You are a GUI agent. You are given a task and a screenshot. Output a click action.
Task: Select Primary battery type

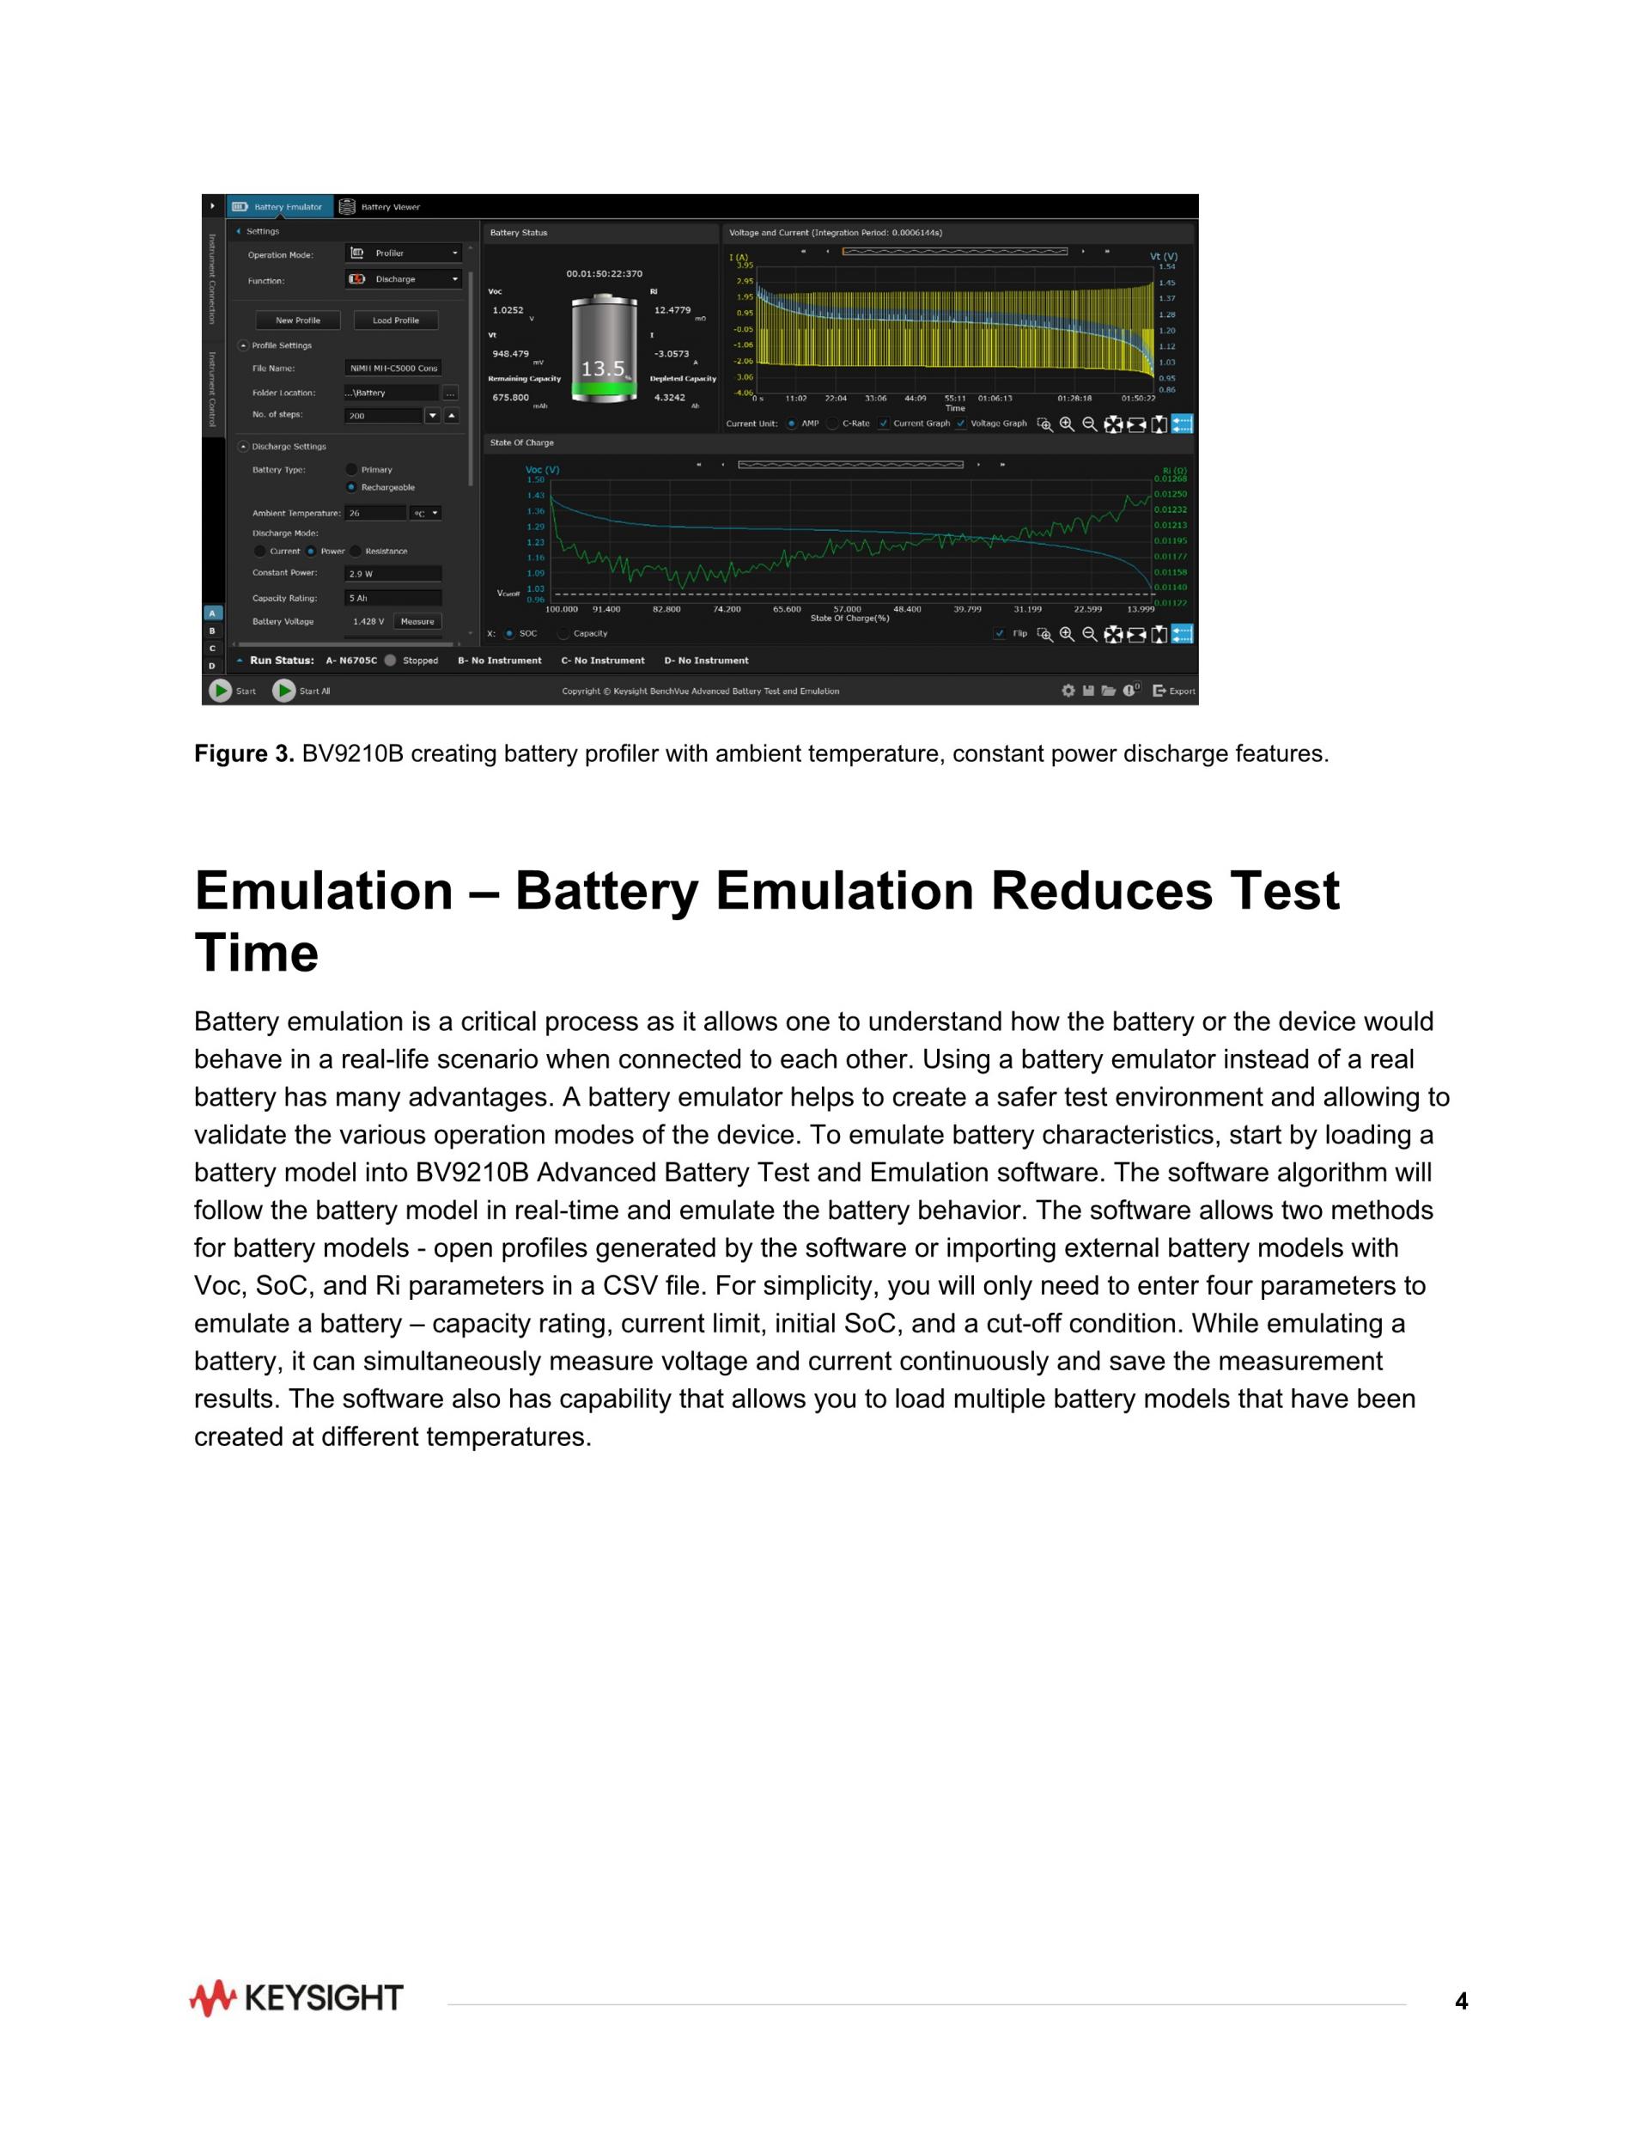tap(350, 470)
